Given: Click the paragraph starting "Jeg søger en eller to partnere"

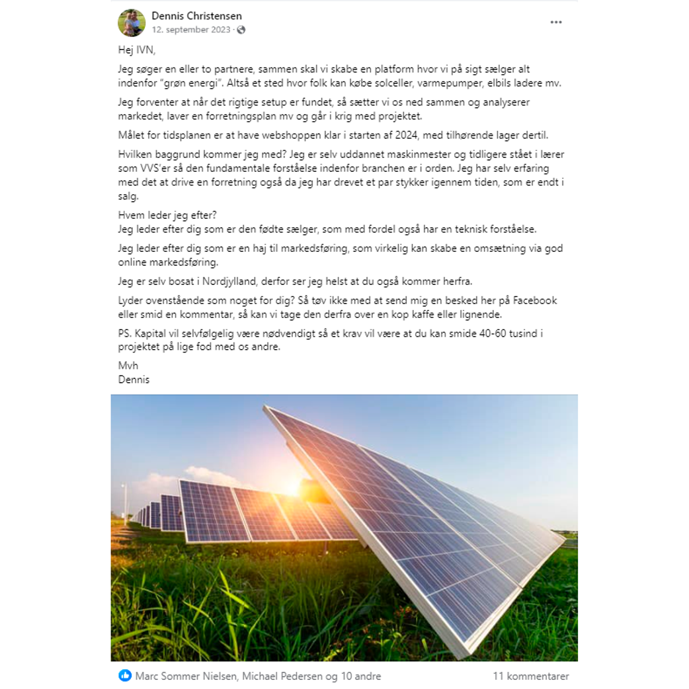Looking at the screenshot, I should pyautogui.click(x=324, y=77).
